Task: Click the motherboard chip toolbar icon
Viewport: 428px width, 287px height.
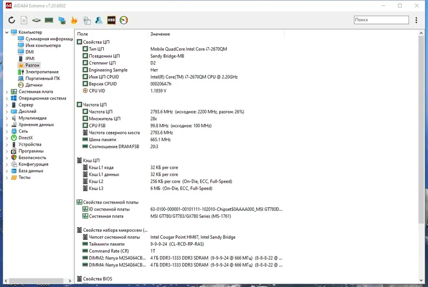Action: point(36,20)
